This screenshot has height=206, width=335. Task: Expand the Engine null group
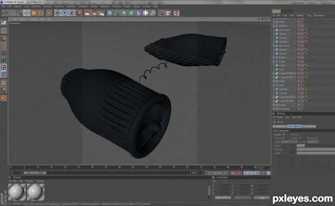[x=274, y=105]
